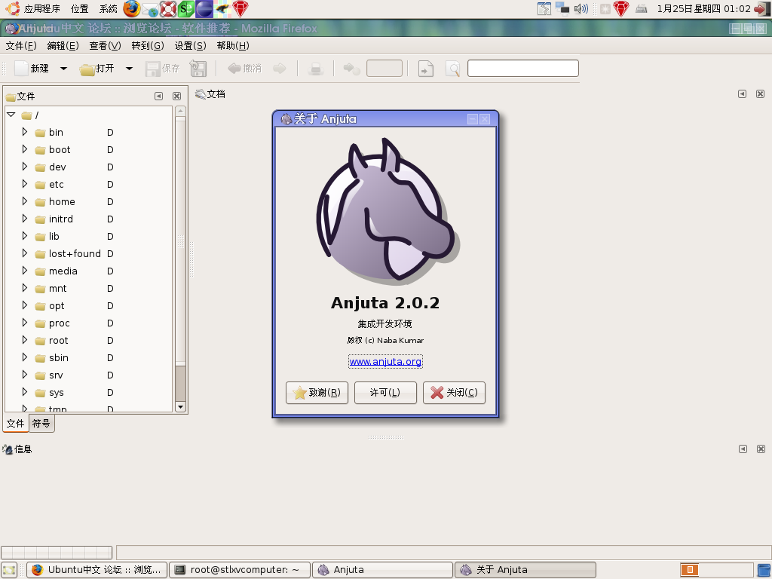
Task: Click the find magnifier toolbar icon
Action: [452, 69]
